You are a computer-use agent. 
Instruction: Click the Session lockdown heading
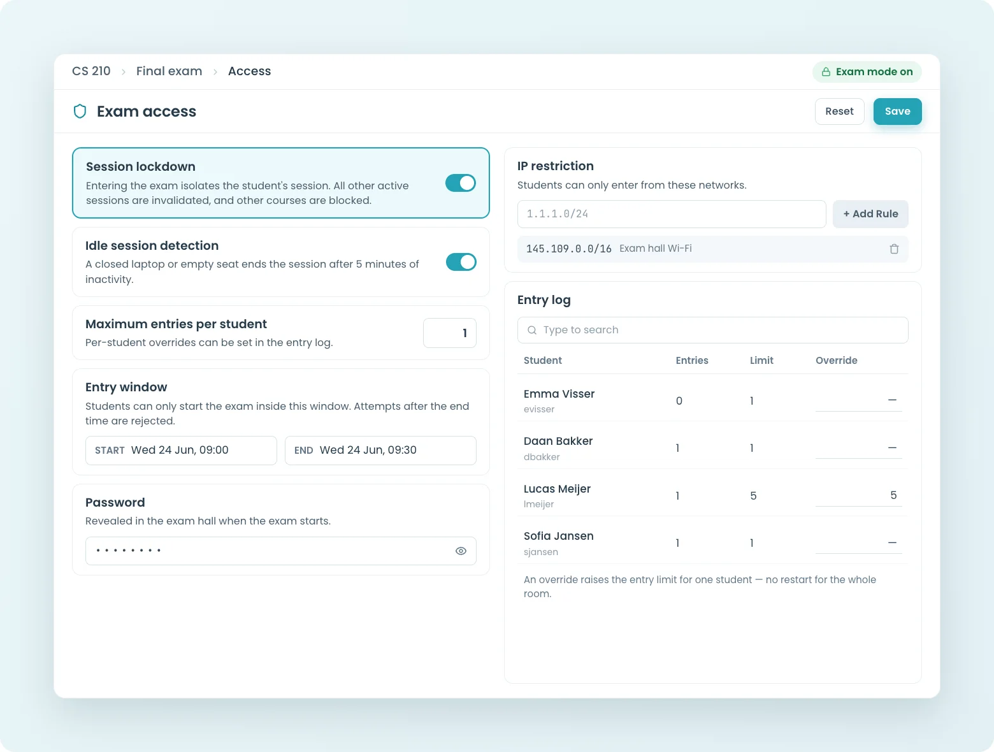click(x=141, y=167)
